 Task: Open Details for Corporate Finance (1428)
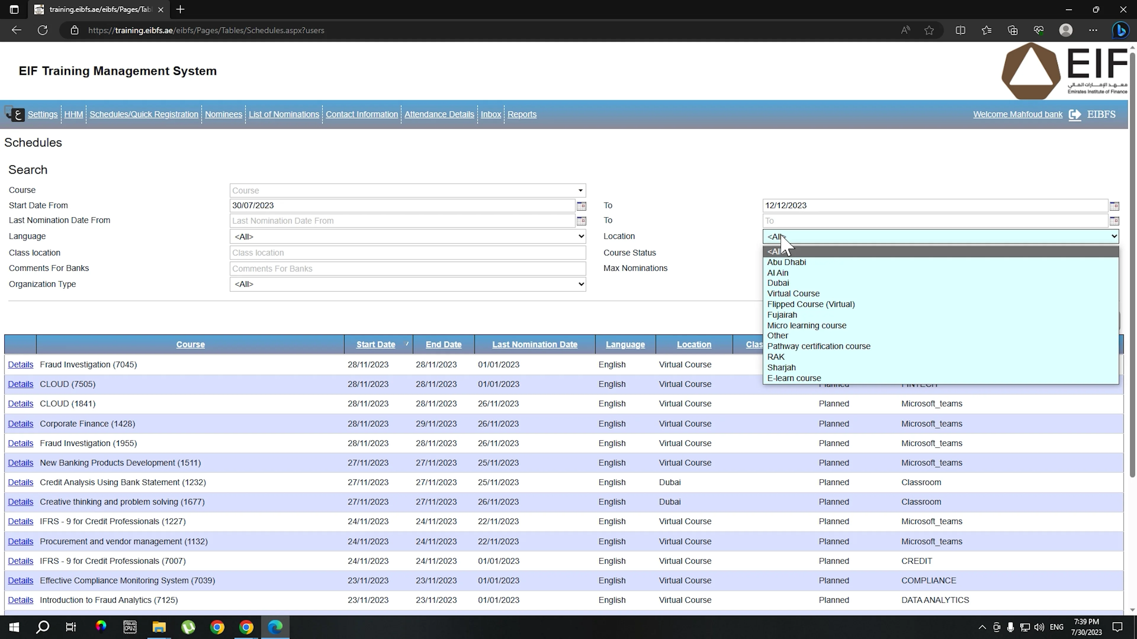[x=20, y=424]
